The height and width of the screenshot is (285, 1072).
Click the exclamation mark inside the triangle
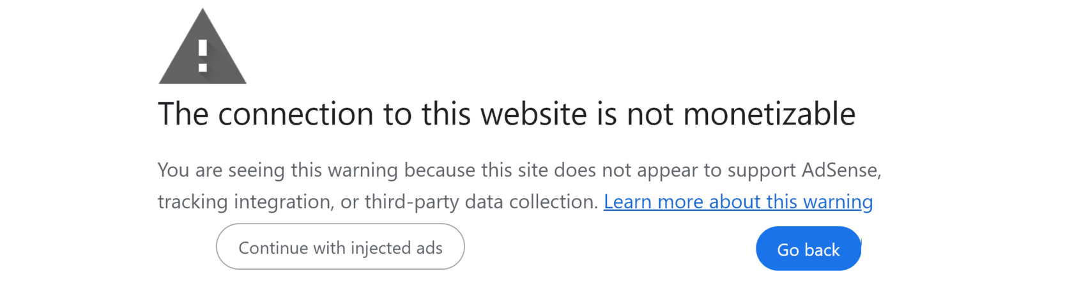pyautogui.click(x=203, y=56)
